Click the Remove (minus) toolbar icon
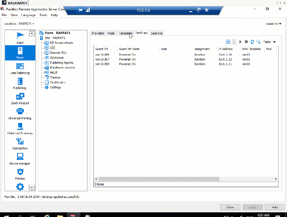The width and height of the screenshot is (287, 217). 234,42
